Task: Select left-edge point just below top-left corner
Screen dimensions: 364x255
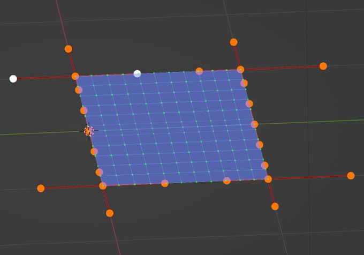Action: tap(79, 90)
